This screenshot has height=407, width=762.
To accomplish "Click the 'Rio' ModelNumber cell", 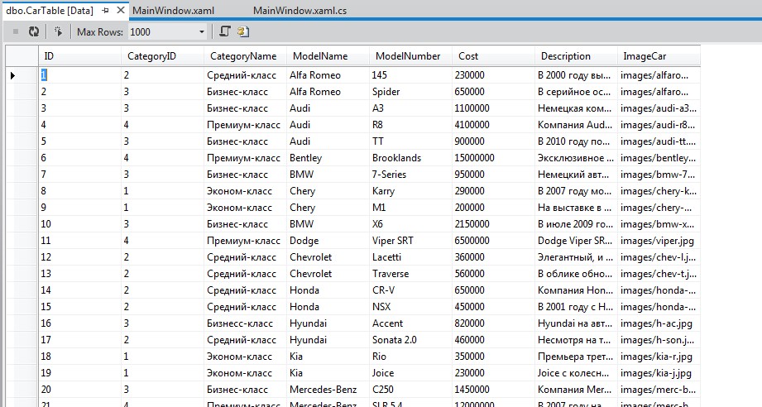I will pyautogui.click(x=410, y=356).
